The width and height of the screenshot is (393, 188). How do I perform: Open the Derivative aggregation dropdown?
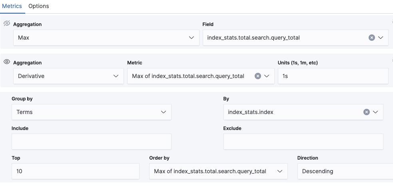coord(68,76)
